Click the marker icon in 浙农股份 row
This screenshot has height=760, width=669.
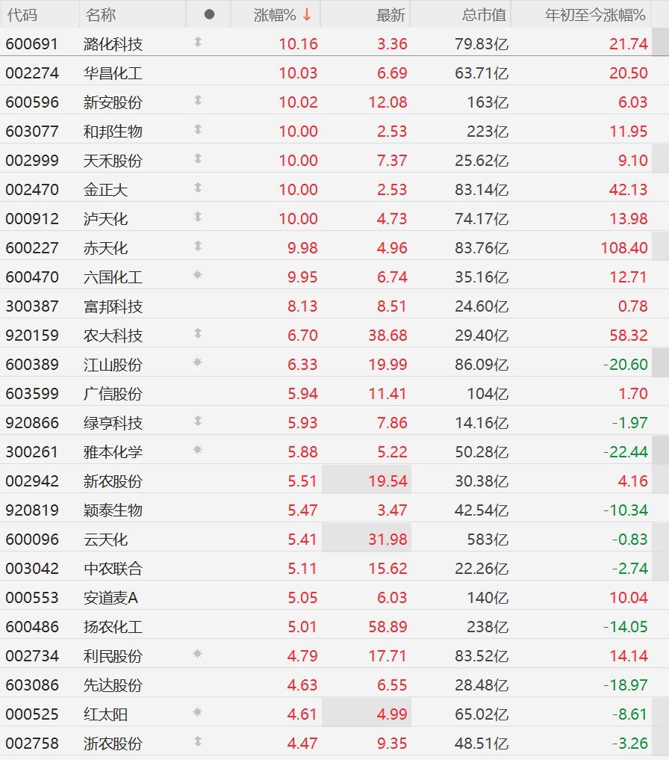198,741
